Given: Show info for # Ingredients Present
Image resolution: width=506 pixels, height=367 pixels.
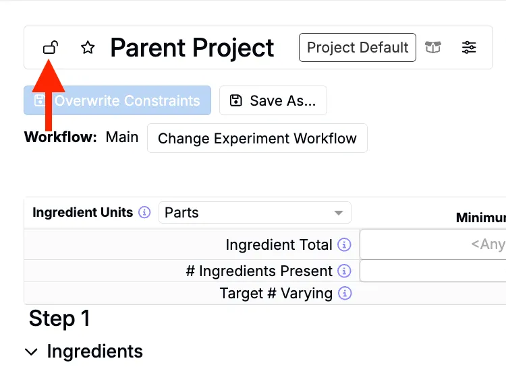Looking at the screenshot, I should 344,271.
